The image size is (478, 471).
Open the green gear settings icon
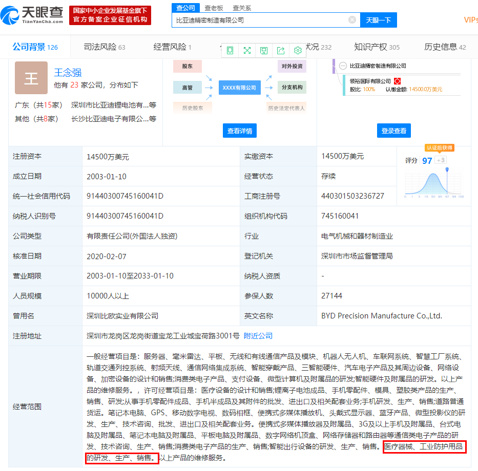click(298, 50)
